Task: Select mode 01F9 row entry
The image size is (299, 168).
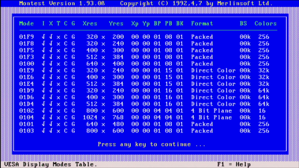Action: (144, 37)
